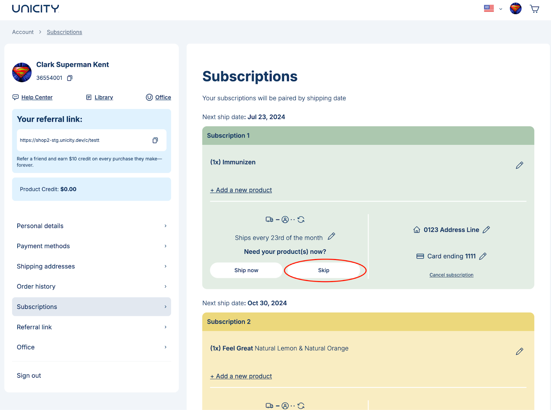The image size is (551, 410).
Task: Select Subscriptions sidebar menu item
Action: coord(92,307)
